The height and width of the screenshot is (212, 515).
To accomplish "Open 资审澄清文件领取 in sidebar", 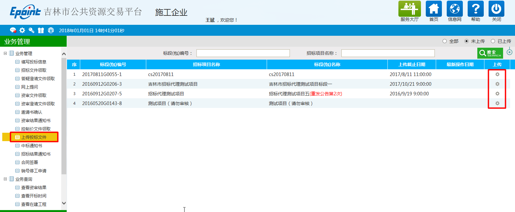I will point(38,104).
